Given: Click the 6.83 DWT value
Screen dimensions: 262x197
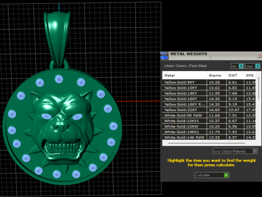Looking at the screenshot, I should point(233,88).
